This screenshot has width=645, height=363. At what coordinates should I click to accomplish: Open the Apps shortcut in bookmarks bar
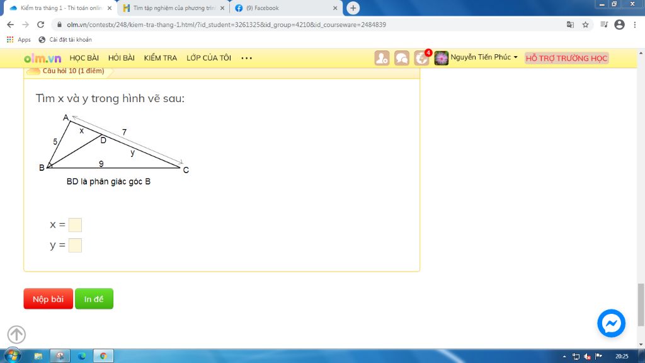click(x=18, y=40)
